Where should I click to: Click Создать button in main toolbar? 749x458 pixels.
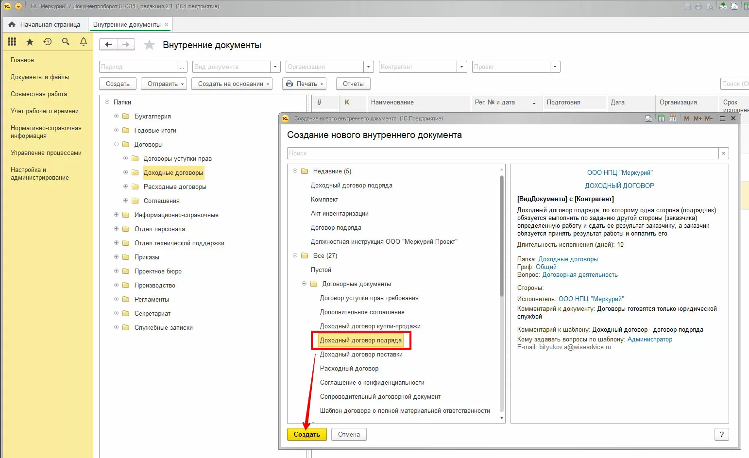(118, 84)
